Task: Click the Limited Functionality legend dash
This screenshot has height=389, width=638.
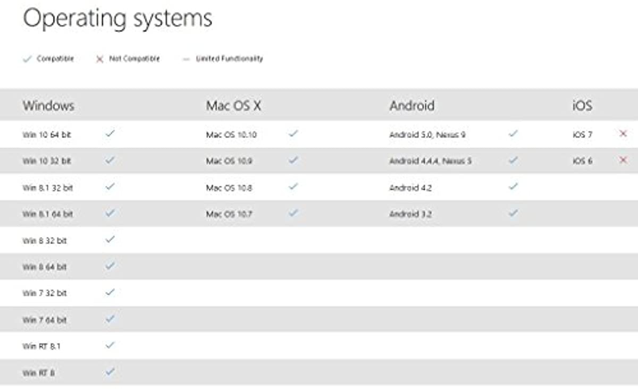Action: [x=186, y=60]
